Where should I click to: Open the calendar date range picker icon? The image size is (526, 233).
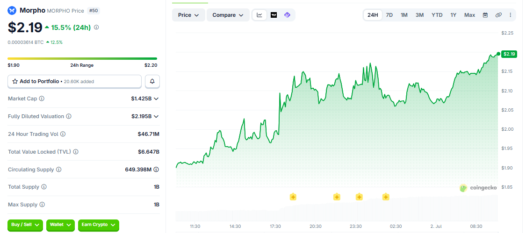(x=485, y=15)
